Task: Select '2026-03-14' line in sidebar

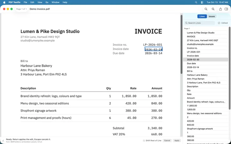Action: pos(206,67)
